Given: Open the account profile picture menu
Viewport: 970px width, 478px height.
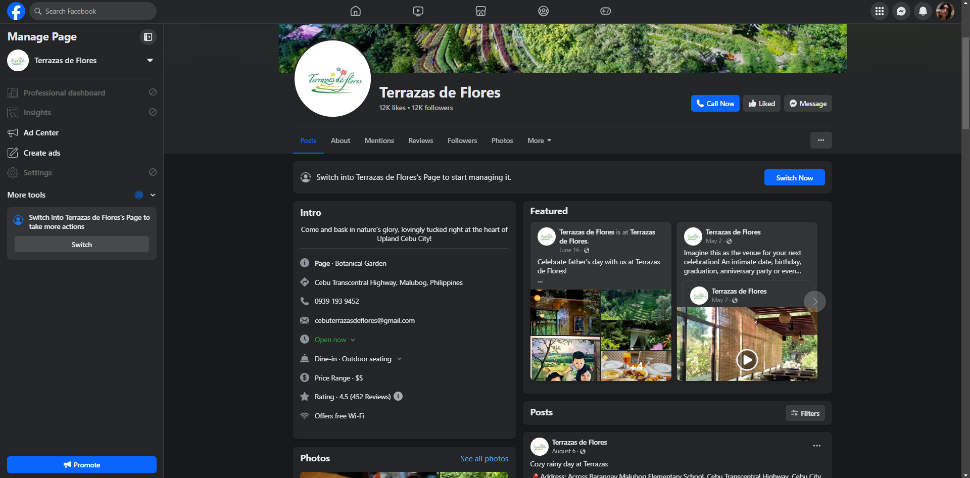Looking at the screenshot, I should (x=945, y=11).
